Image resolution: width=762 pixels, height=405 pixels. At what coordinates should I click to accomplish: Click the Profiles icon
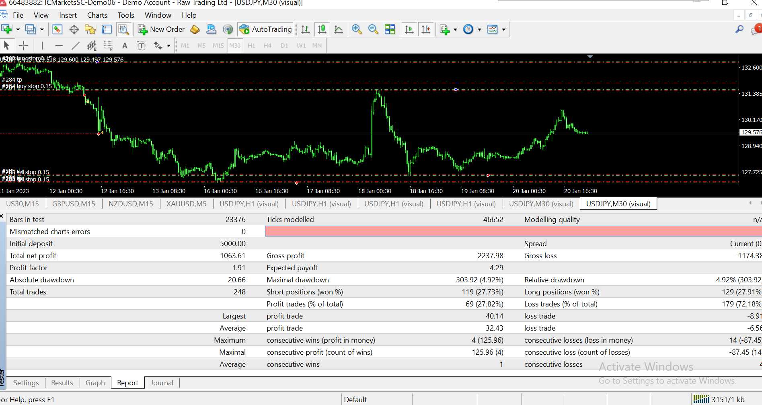click(31, 29)
